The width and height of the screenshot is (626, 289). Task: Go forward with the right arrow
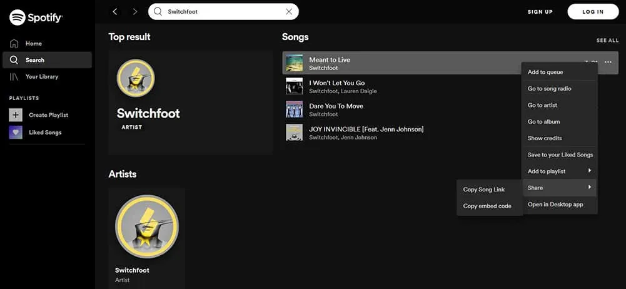click(x=134, y=12)
